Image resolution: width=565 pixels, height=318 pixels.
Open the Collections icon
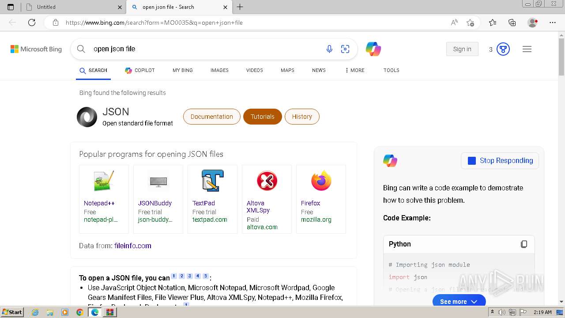[x=512, y=23]
